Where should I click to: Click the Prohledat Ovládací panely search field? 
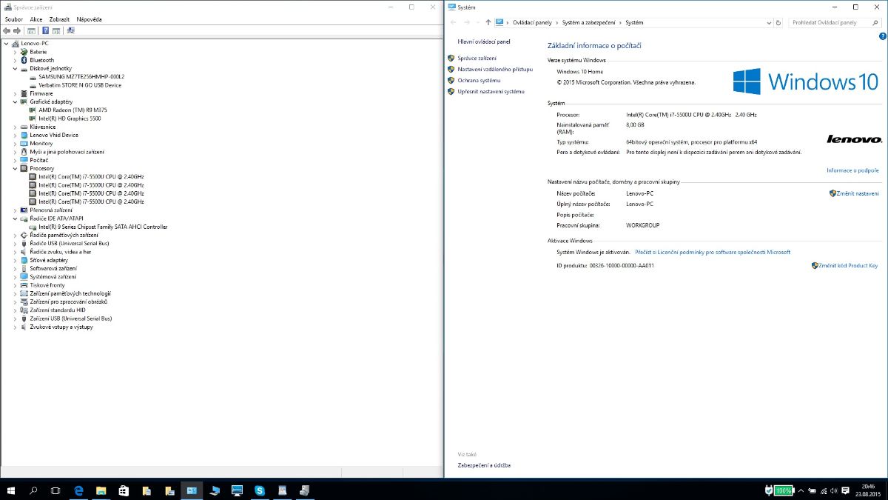827,23
